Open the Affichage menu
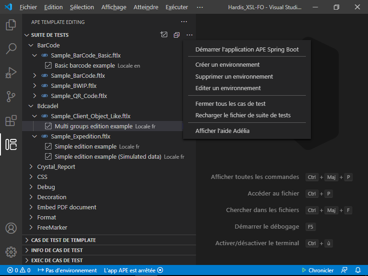 click(114, 7)
